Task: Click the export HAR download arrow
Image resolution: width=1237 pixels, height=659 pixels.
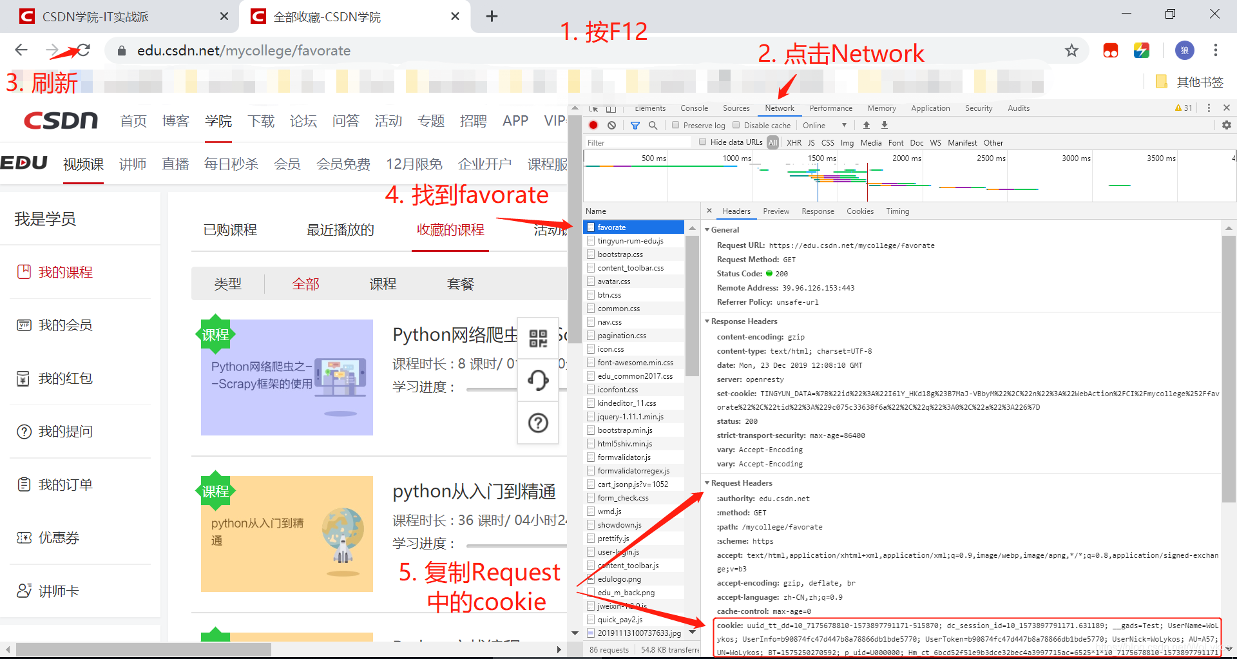Action: (x=885, y=125)
